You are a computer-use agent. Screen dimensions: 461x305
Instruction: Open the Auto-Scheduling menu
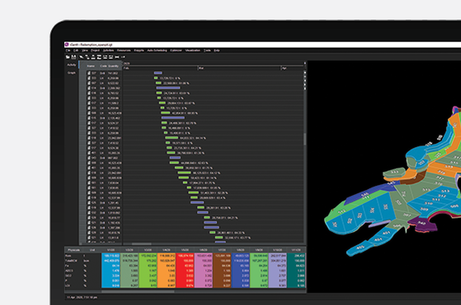point(157,51)
